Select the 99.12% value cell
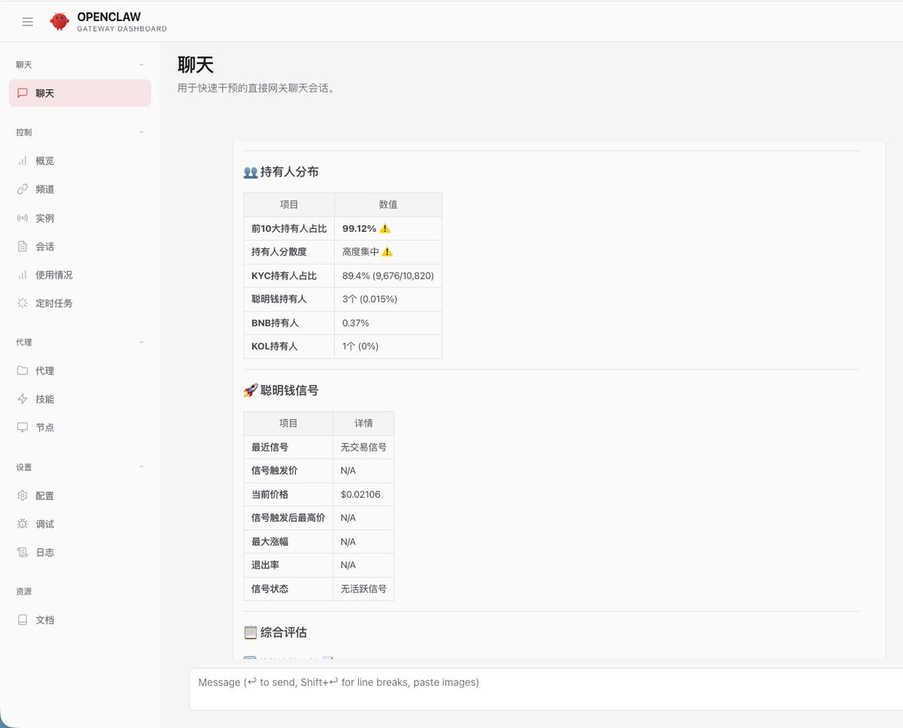Image resolution: width=903 pixels, height=728 pixels. tap(388, 229)
